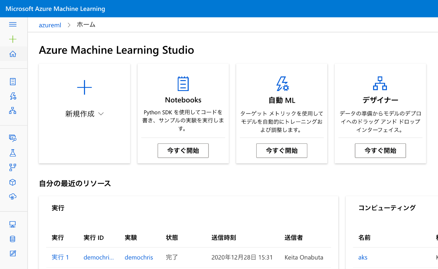This screenshot has width=438, height=269.
Task: Open the demochris experiment link
Action: [139, 257]
